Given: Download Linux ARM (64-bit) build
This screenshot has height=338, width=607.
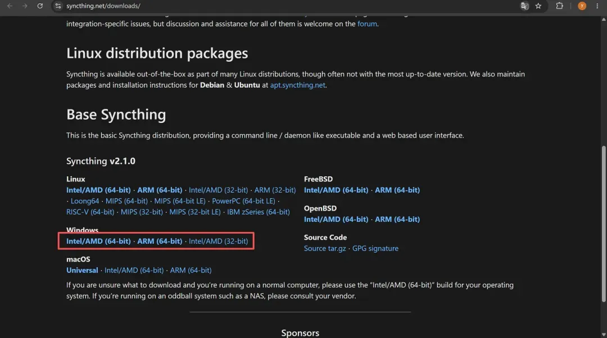Looking at the screenshot, I should click(160, 190).
